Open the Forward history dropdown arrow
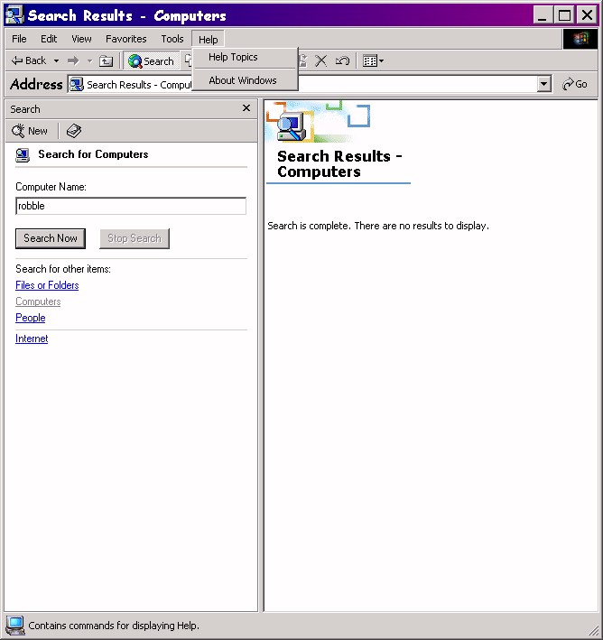 tap(89, 60)
